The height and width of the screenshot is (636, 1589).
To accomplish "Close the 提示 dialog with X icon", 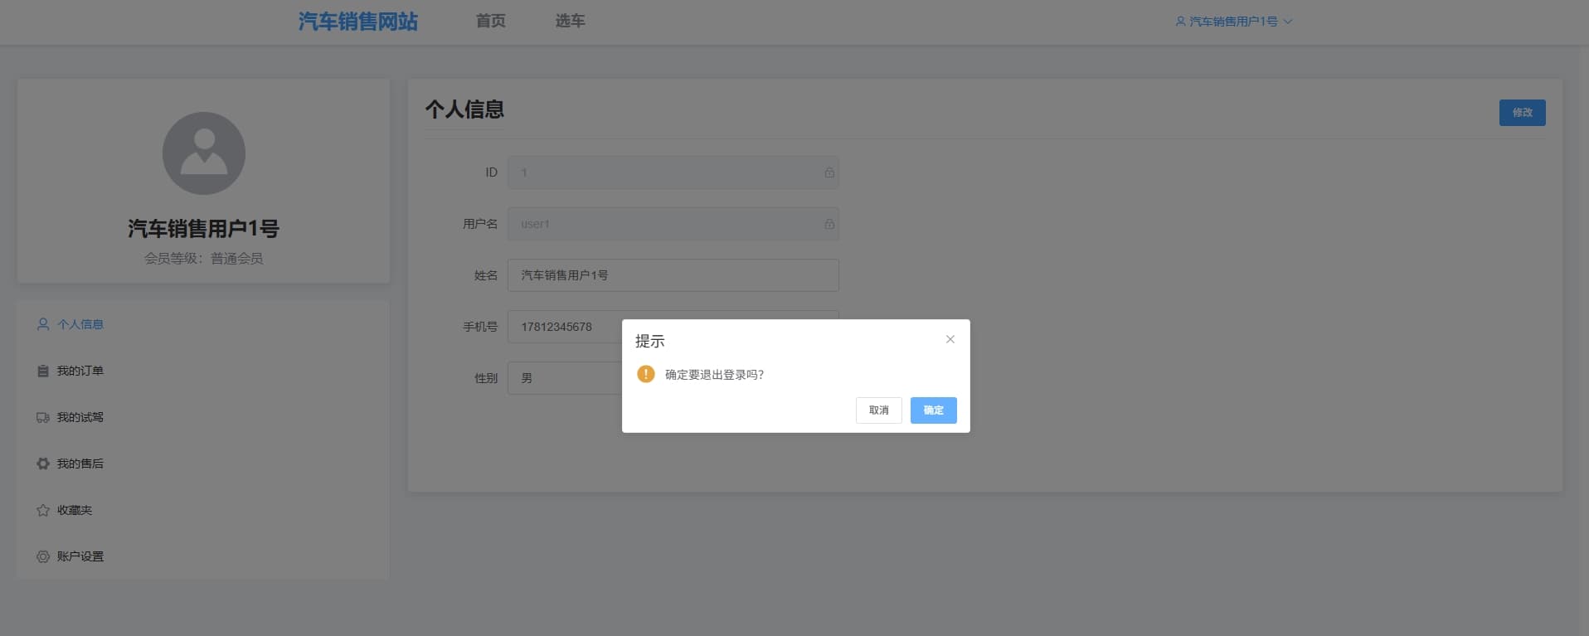I will click(x=950, y=339).
